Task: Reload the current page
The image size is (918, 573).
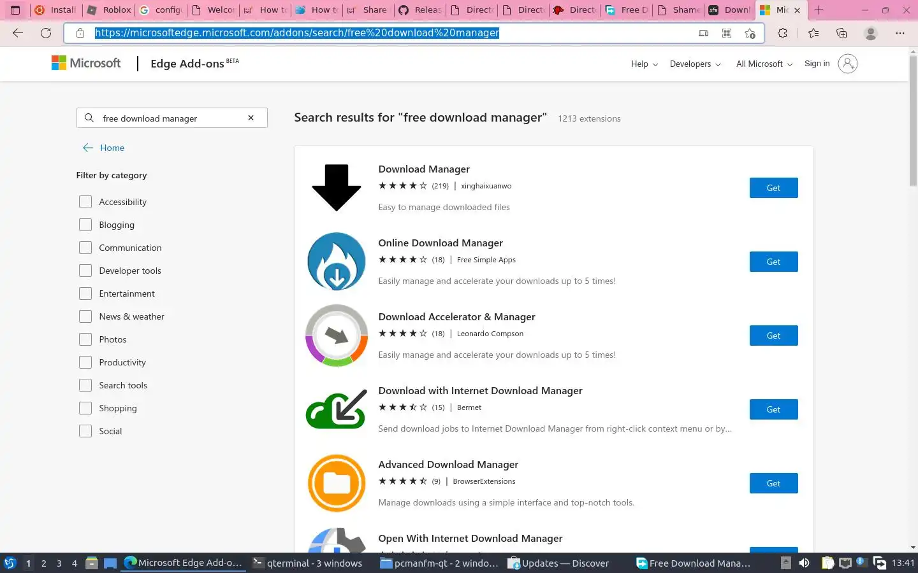Action: point(46,33)
